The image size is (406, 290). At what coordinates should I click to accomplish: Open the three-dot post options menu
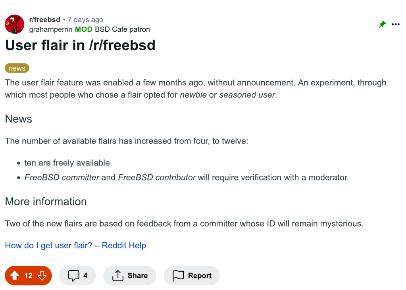coord(396,24)
